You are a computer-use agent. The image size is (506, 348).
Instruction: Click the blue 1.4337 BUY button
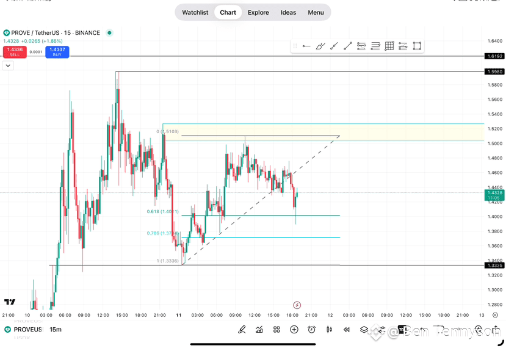(57, 52)
